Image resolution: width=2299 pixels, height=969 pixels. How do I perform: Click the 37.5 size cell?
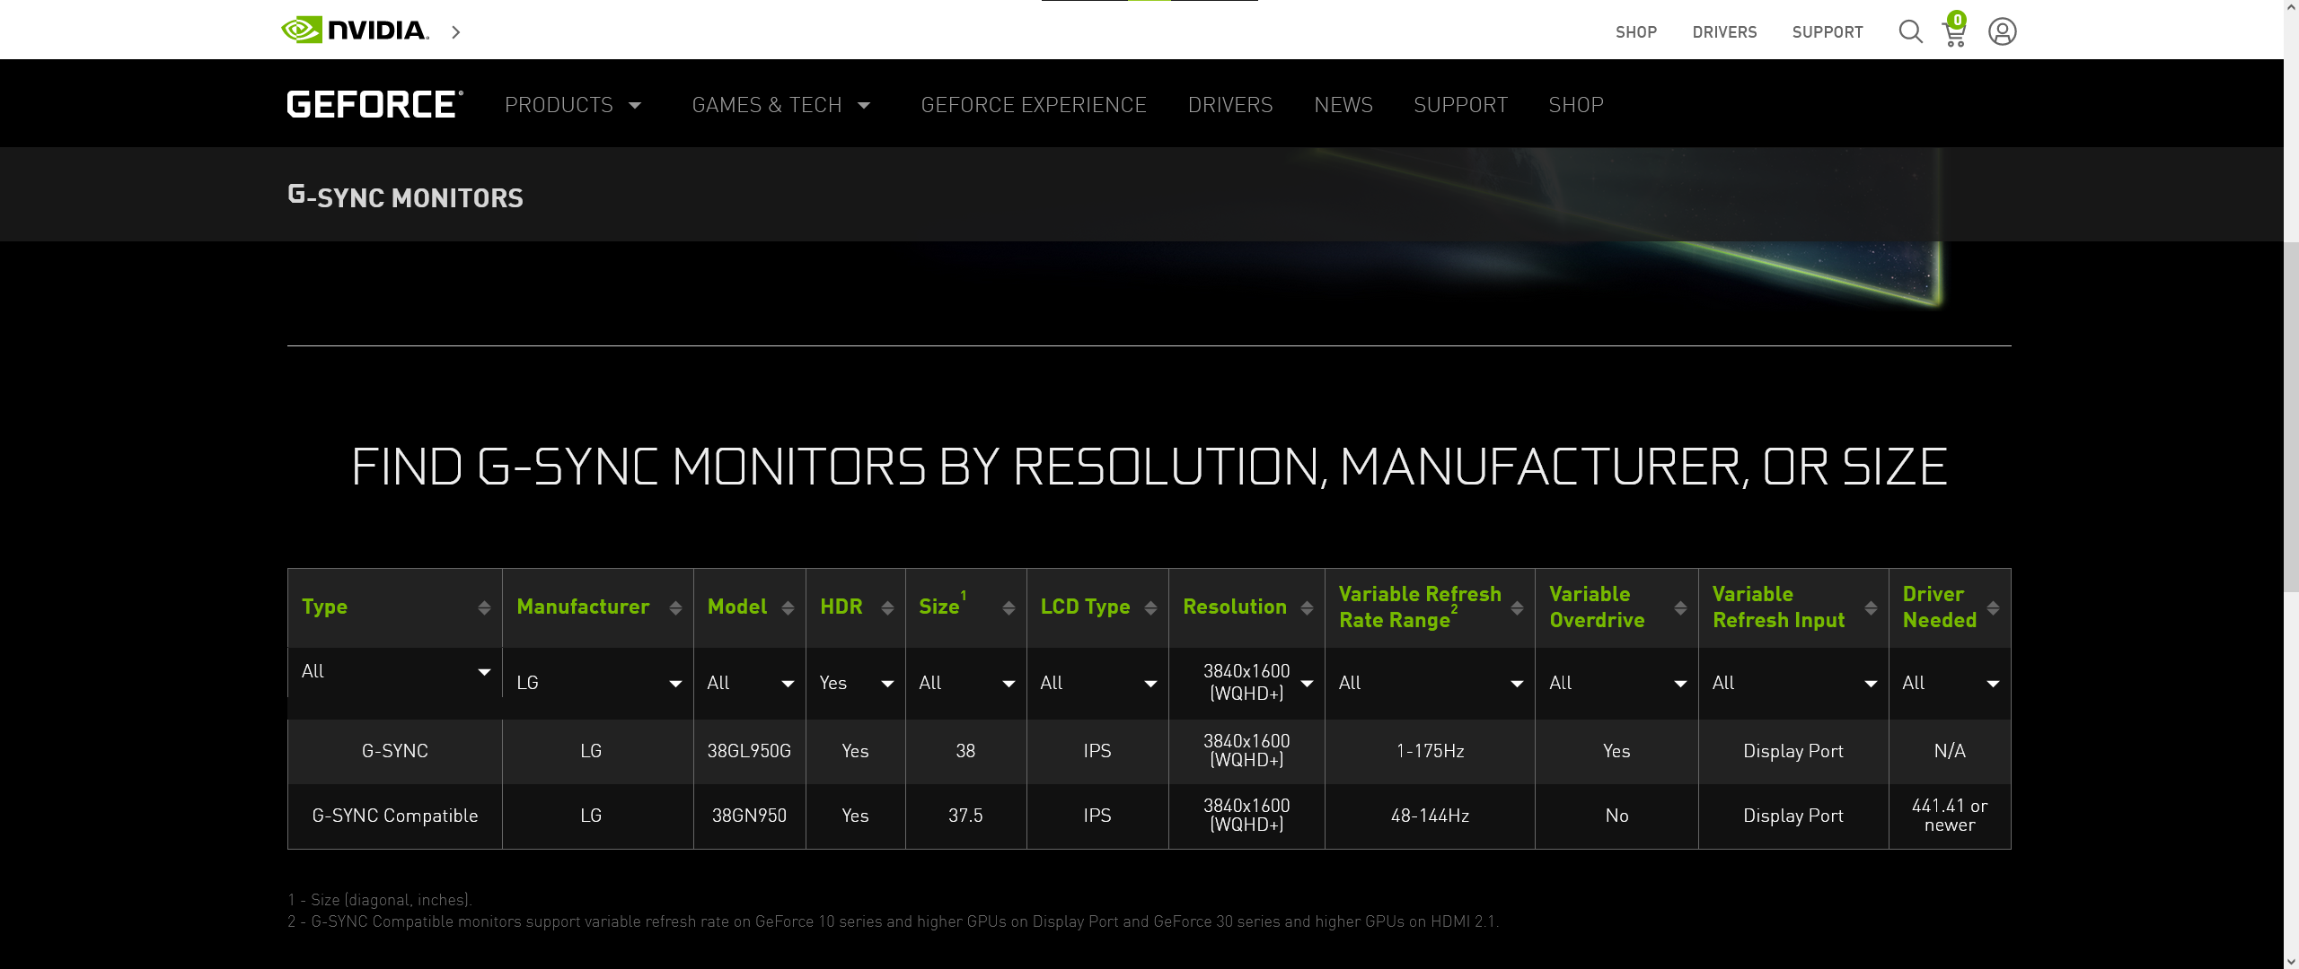965,816
